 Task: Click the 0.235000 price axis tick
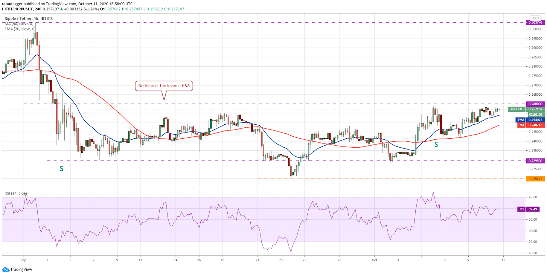[x=535, y=150]
